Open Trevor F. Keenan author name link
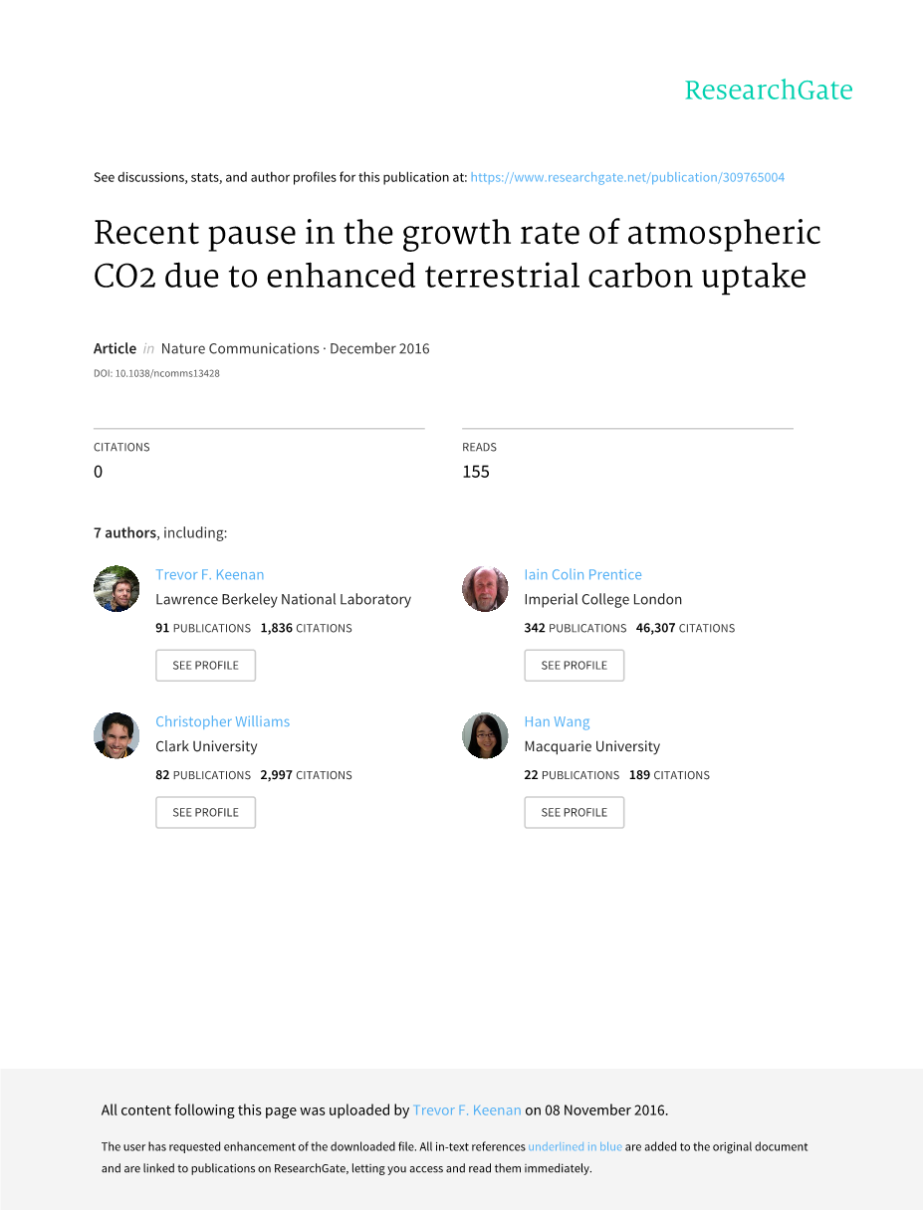Image resolution: width=923 pixels, height=1210 pixels. coord(209,574)
